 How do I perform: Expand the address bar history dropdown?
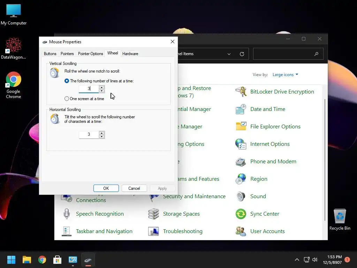coord(229,54)
